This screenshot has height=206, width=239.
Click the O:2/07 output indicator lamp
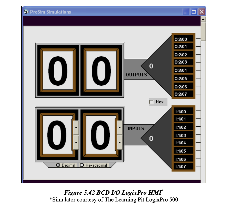183,94
